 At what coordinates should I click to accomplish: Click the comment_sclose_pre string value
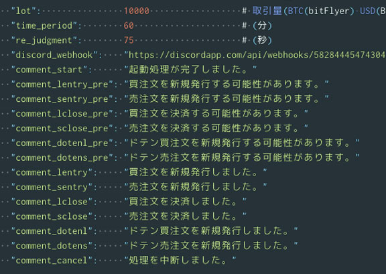216,128
